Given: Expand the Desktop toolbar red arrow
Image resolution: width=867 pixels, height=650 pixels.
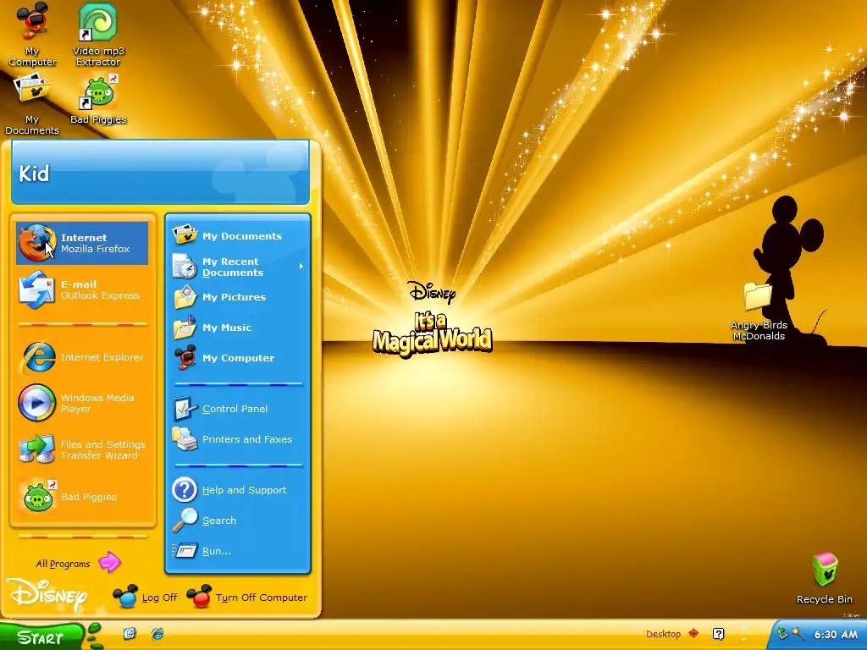Looking at the screenshot, I should tap(693, 633).
